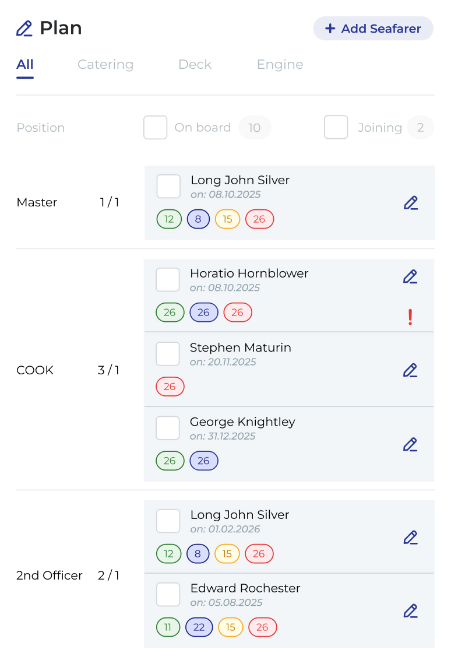Click Horatio Hornblower's name
451x667 pixels.
click(249, 273)
